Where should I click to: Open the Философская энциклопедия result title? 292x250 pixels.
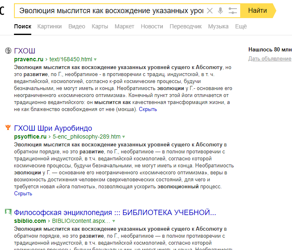115,213
